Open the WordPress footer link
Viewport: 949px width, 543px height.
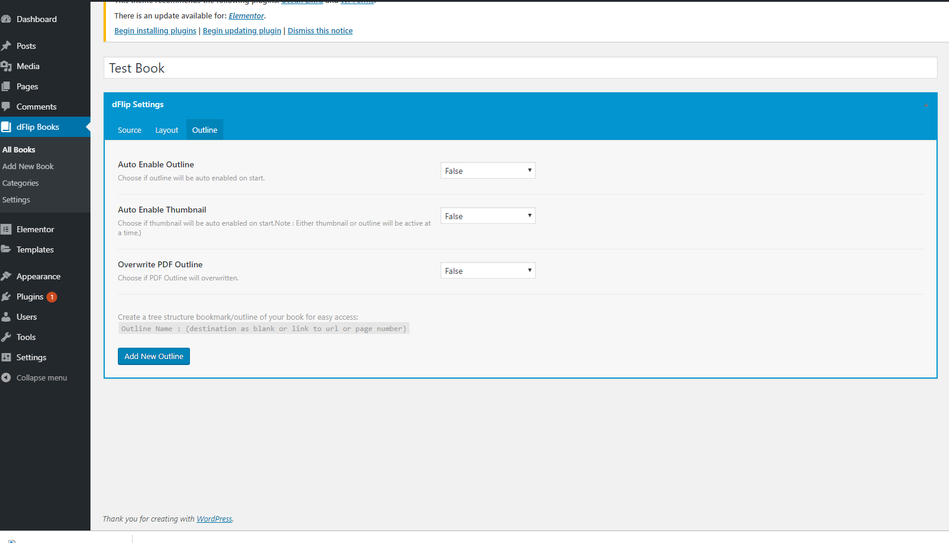pos(214,519)
